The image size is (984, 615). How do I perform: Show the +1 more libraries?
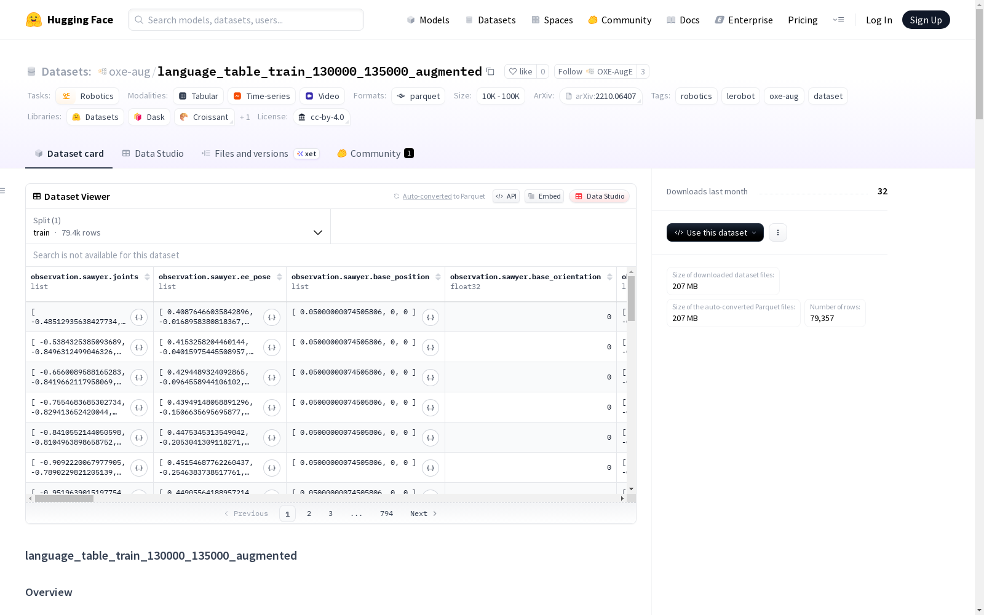click(245, 117)
